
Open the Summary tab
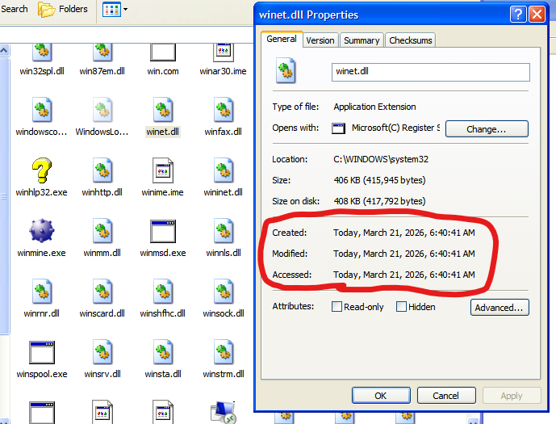[x=361, y=40]
